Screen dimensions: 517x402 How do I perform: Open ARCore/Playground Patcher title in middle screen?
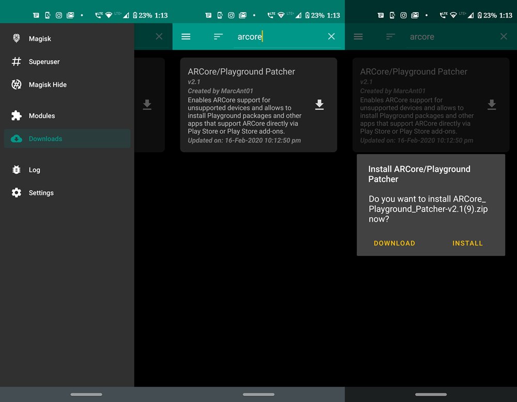241,71
